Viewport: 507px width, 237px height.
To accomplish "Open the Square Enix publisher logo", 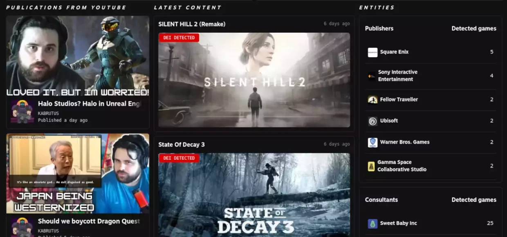I will click(x=372, y=52).
